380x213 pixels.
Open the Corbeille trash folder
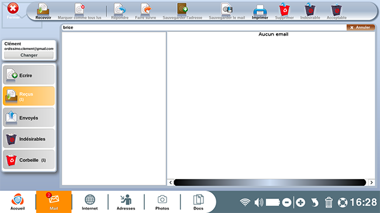pos(29,160)
